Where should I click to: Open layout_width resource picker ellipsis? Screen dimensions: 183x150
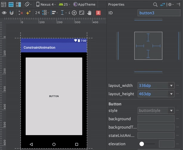(x=178, y=85)
